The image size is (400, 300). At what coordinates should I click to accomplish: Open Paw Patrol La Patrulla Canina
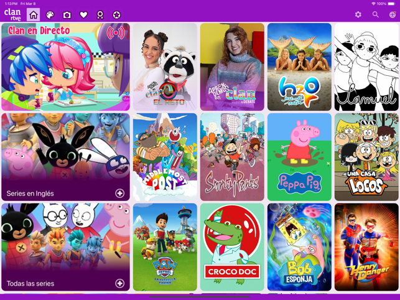point(165,247)
